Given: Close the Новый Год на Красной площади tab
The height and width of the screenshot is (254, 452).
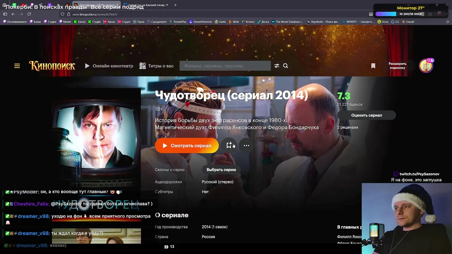Looking at the screenshot, I should tap(167, 5).
